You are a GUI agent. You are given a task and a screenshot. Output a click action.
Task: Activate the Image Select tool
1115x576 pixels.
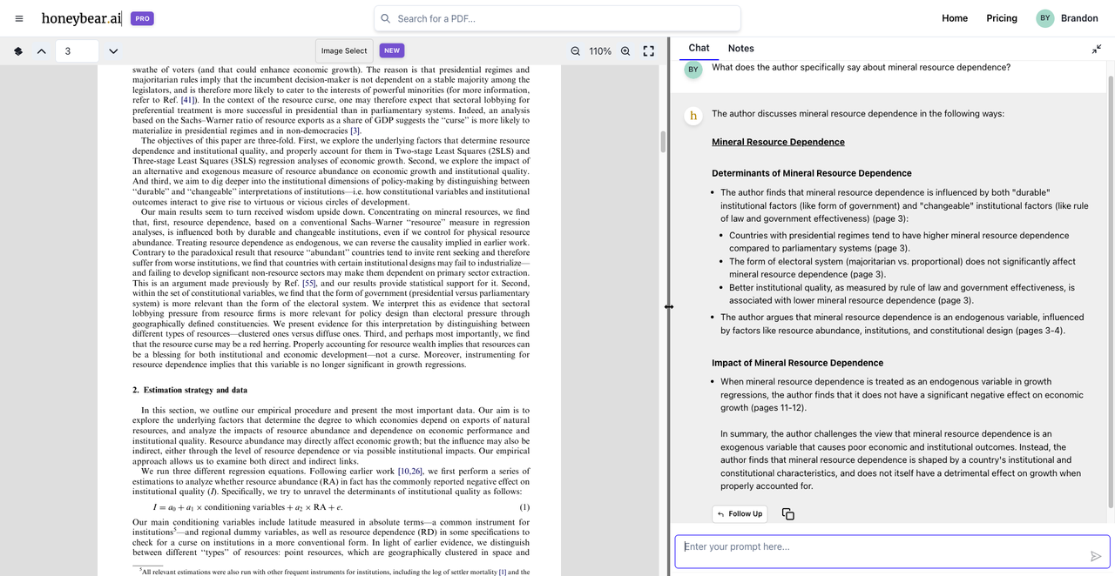[x=344, y=51]
